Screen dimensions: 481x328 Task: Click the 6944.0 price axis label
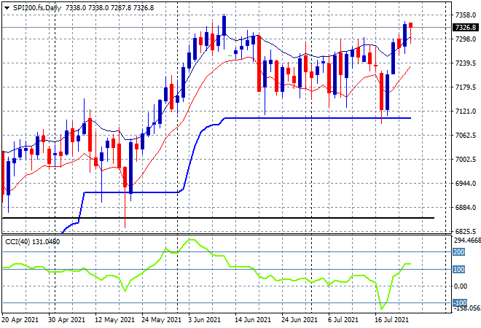tap(466, 184)
